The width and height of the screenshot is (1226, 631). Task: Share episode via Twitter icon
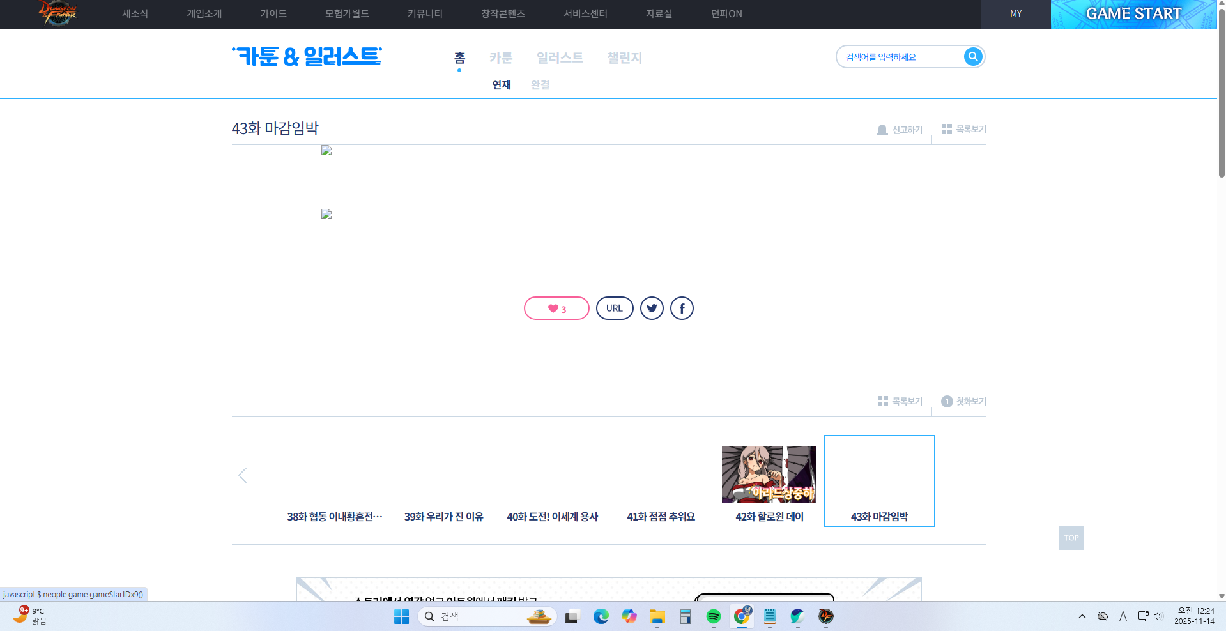point(652,308)
